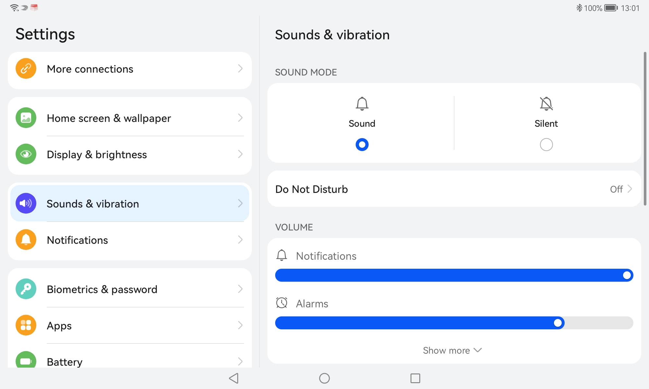The image size is (649, 389).
Task: Open the Notifications settings item
Action: click(x=130, y=240)
